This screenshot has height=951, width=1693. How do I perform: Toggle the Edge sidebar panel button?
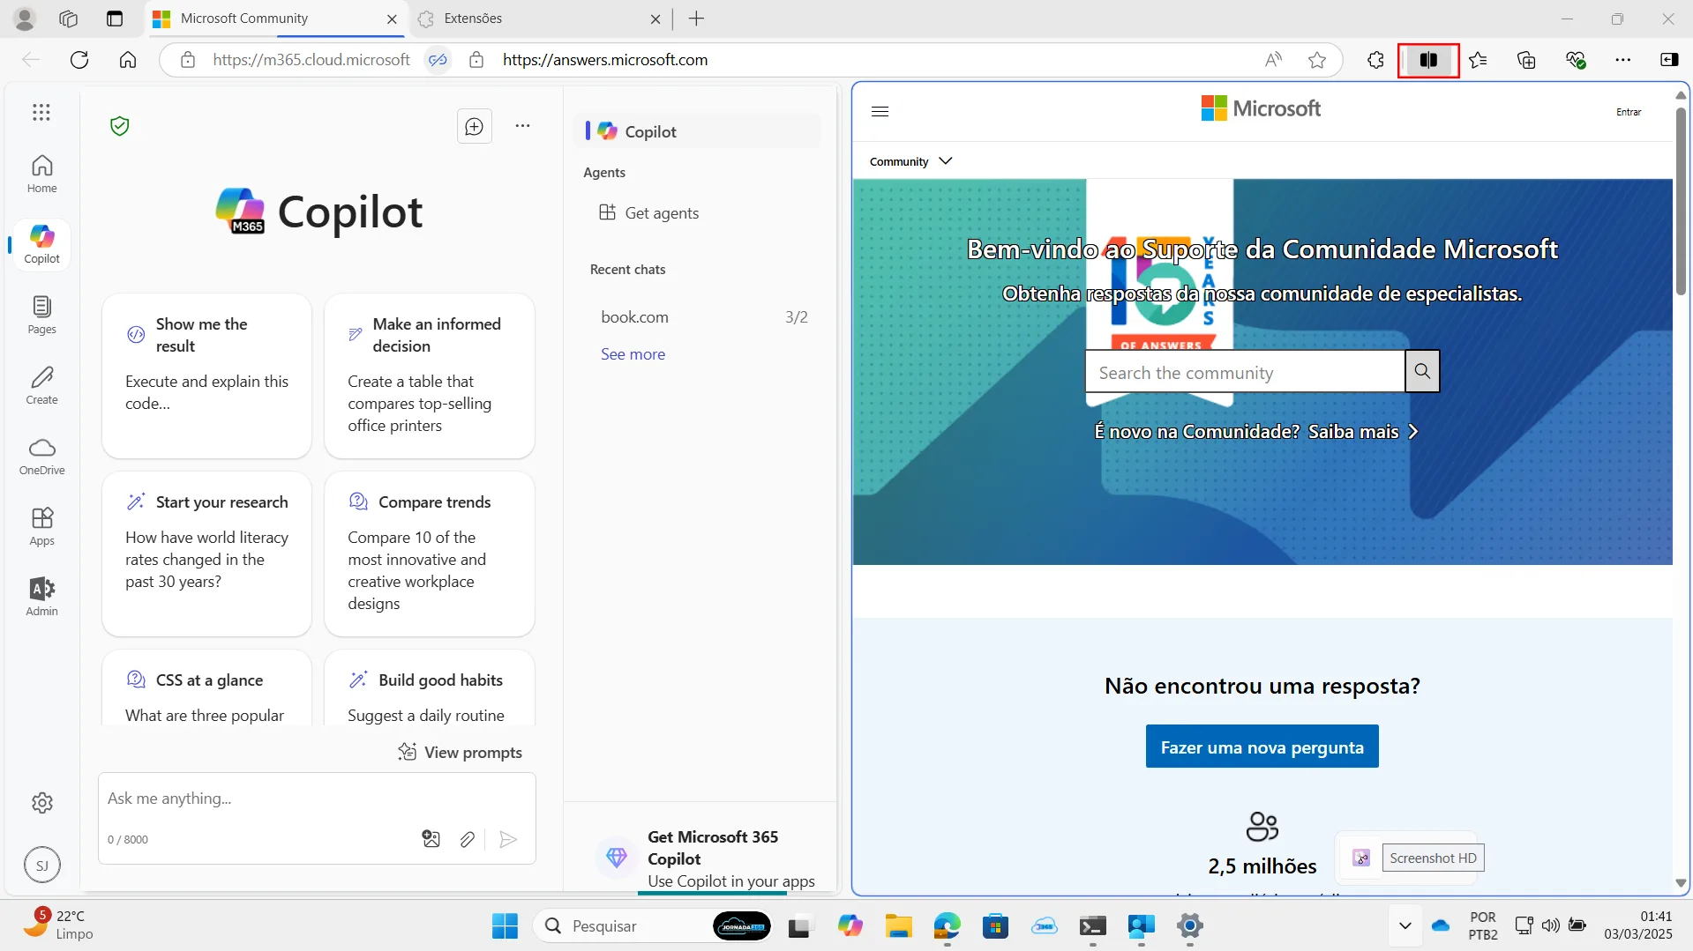point(1669,60)
